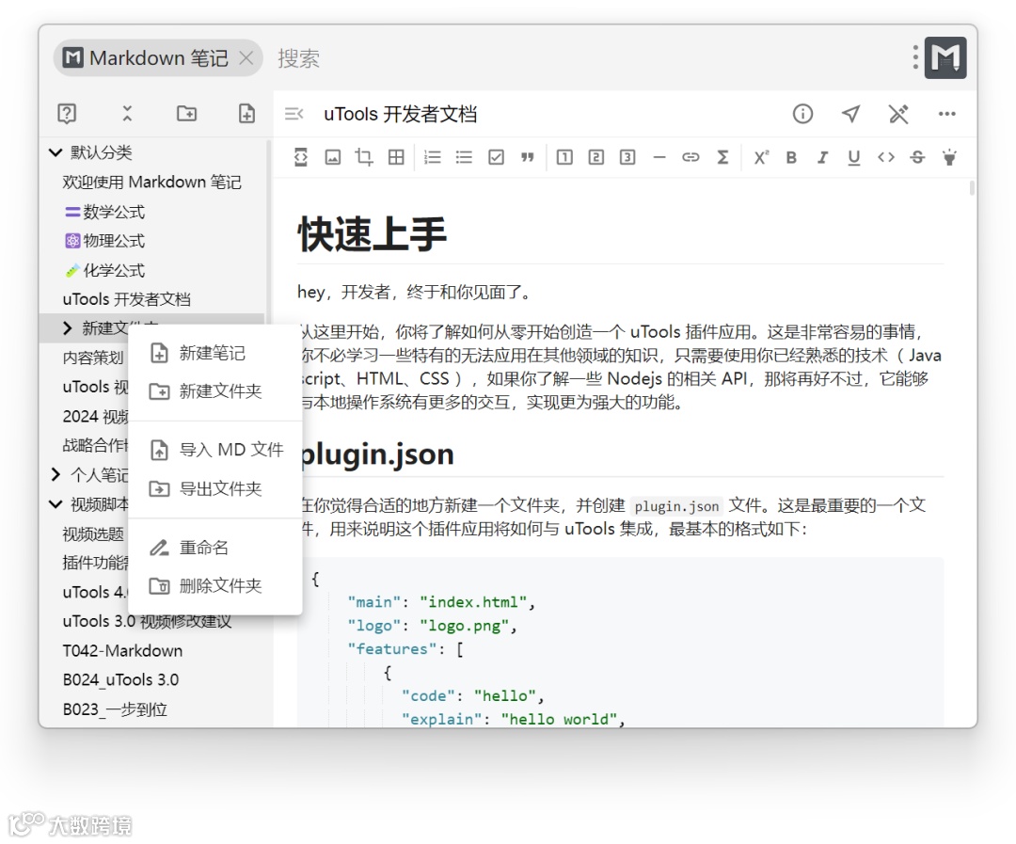The height and width of the screenshot is (844, 1016).
Task: Toggle strikethrough formatting
Action: (x=917, y=157)
